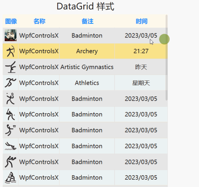Click the artistic gymnastics pictogram icon
The image size is (199, 187).
coord(11,67)
